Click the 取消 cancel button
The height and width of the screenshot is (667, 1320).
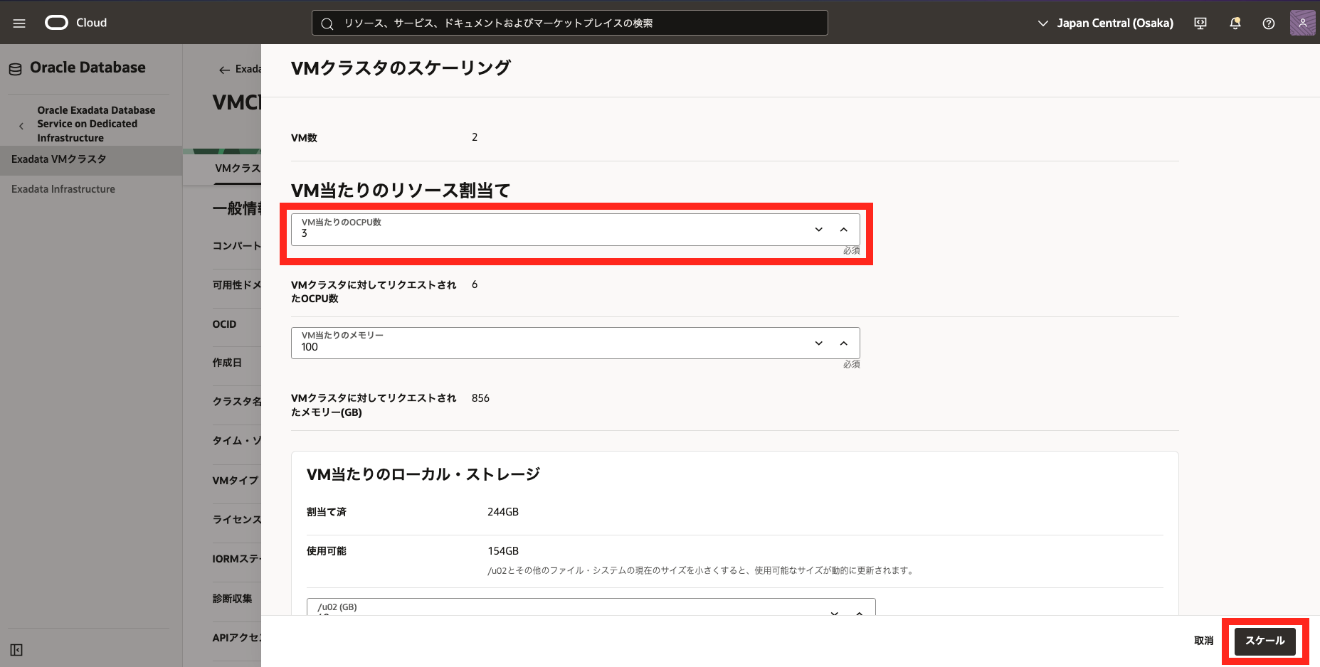1203,641
